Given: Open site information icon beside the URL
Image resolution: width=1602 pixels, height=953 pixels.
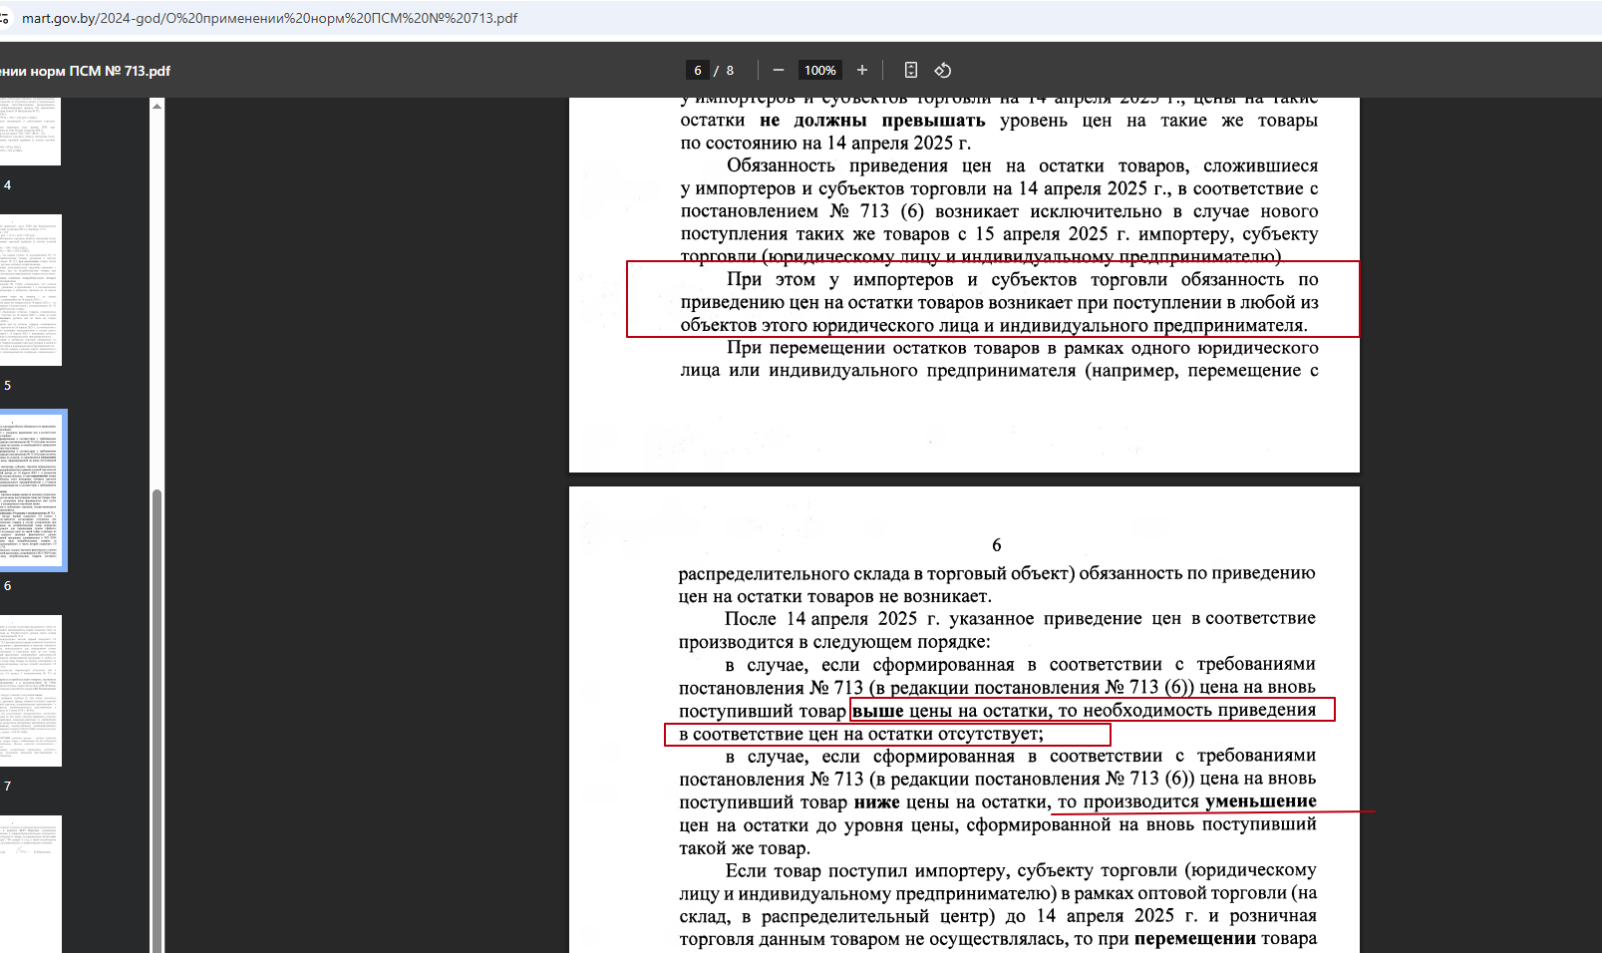Looking at the screenshot, I should coord(4,18).
